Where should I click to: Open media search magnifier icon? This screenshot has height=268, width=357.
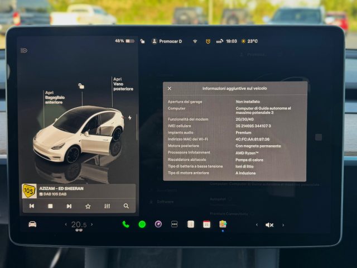(126, 206)
